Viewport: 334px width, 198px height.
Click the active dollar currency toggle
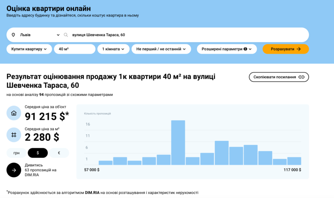click(x=38, y=153)
